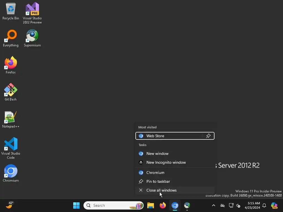Open the Windows Start button
Viewport: 283px width, 212px height.
[x=76, y=205]
